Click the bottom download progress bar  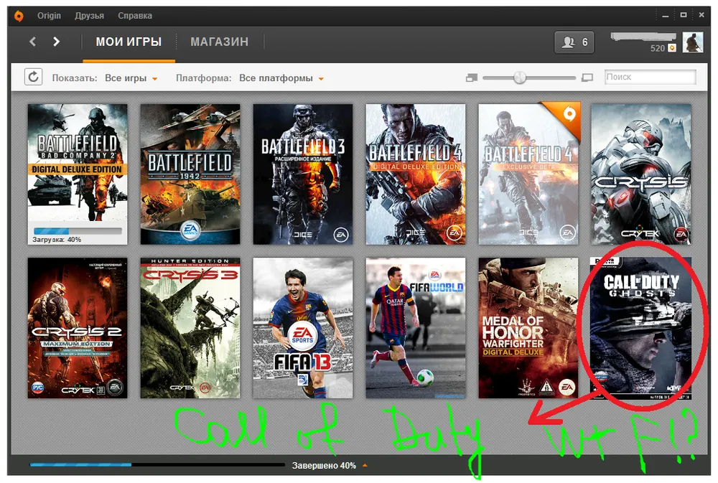(157, 464)
